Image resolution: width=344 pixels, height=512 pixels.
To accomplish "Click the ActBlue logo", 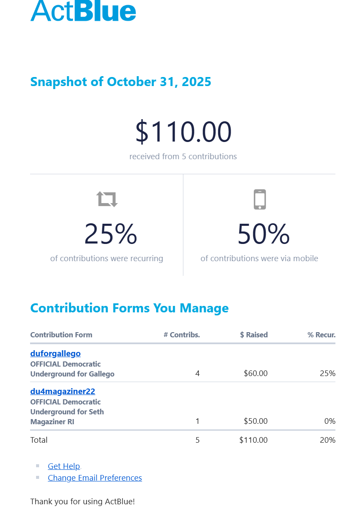I will (83, 10).
